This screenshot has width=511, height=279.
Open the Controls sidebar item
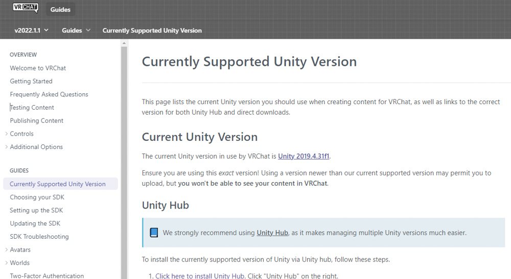[21, 134]
